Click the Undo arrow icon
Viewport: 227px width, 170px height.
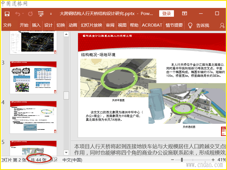tap(18, 14)
